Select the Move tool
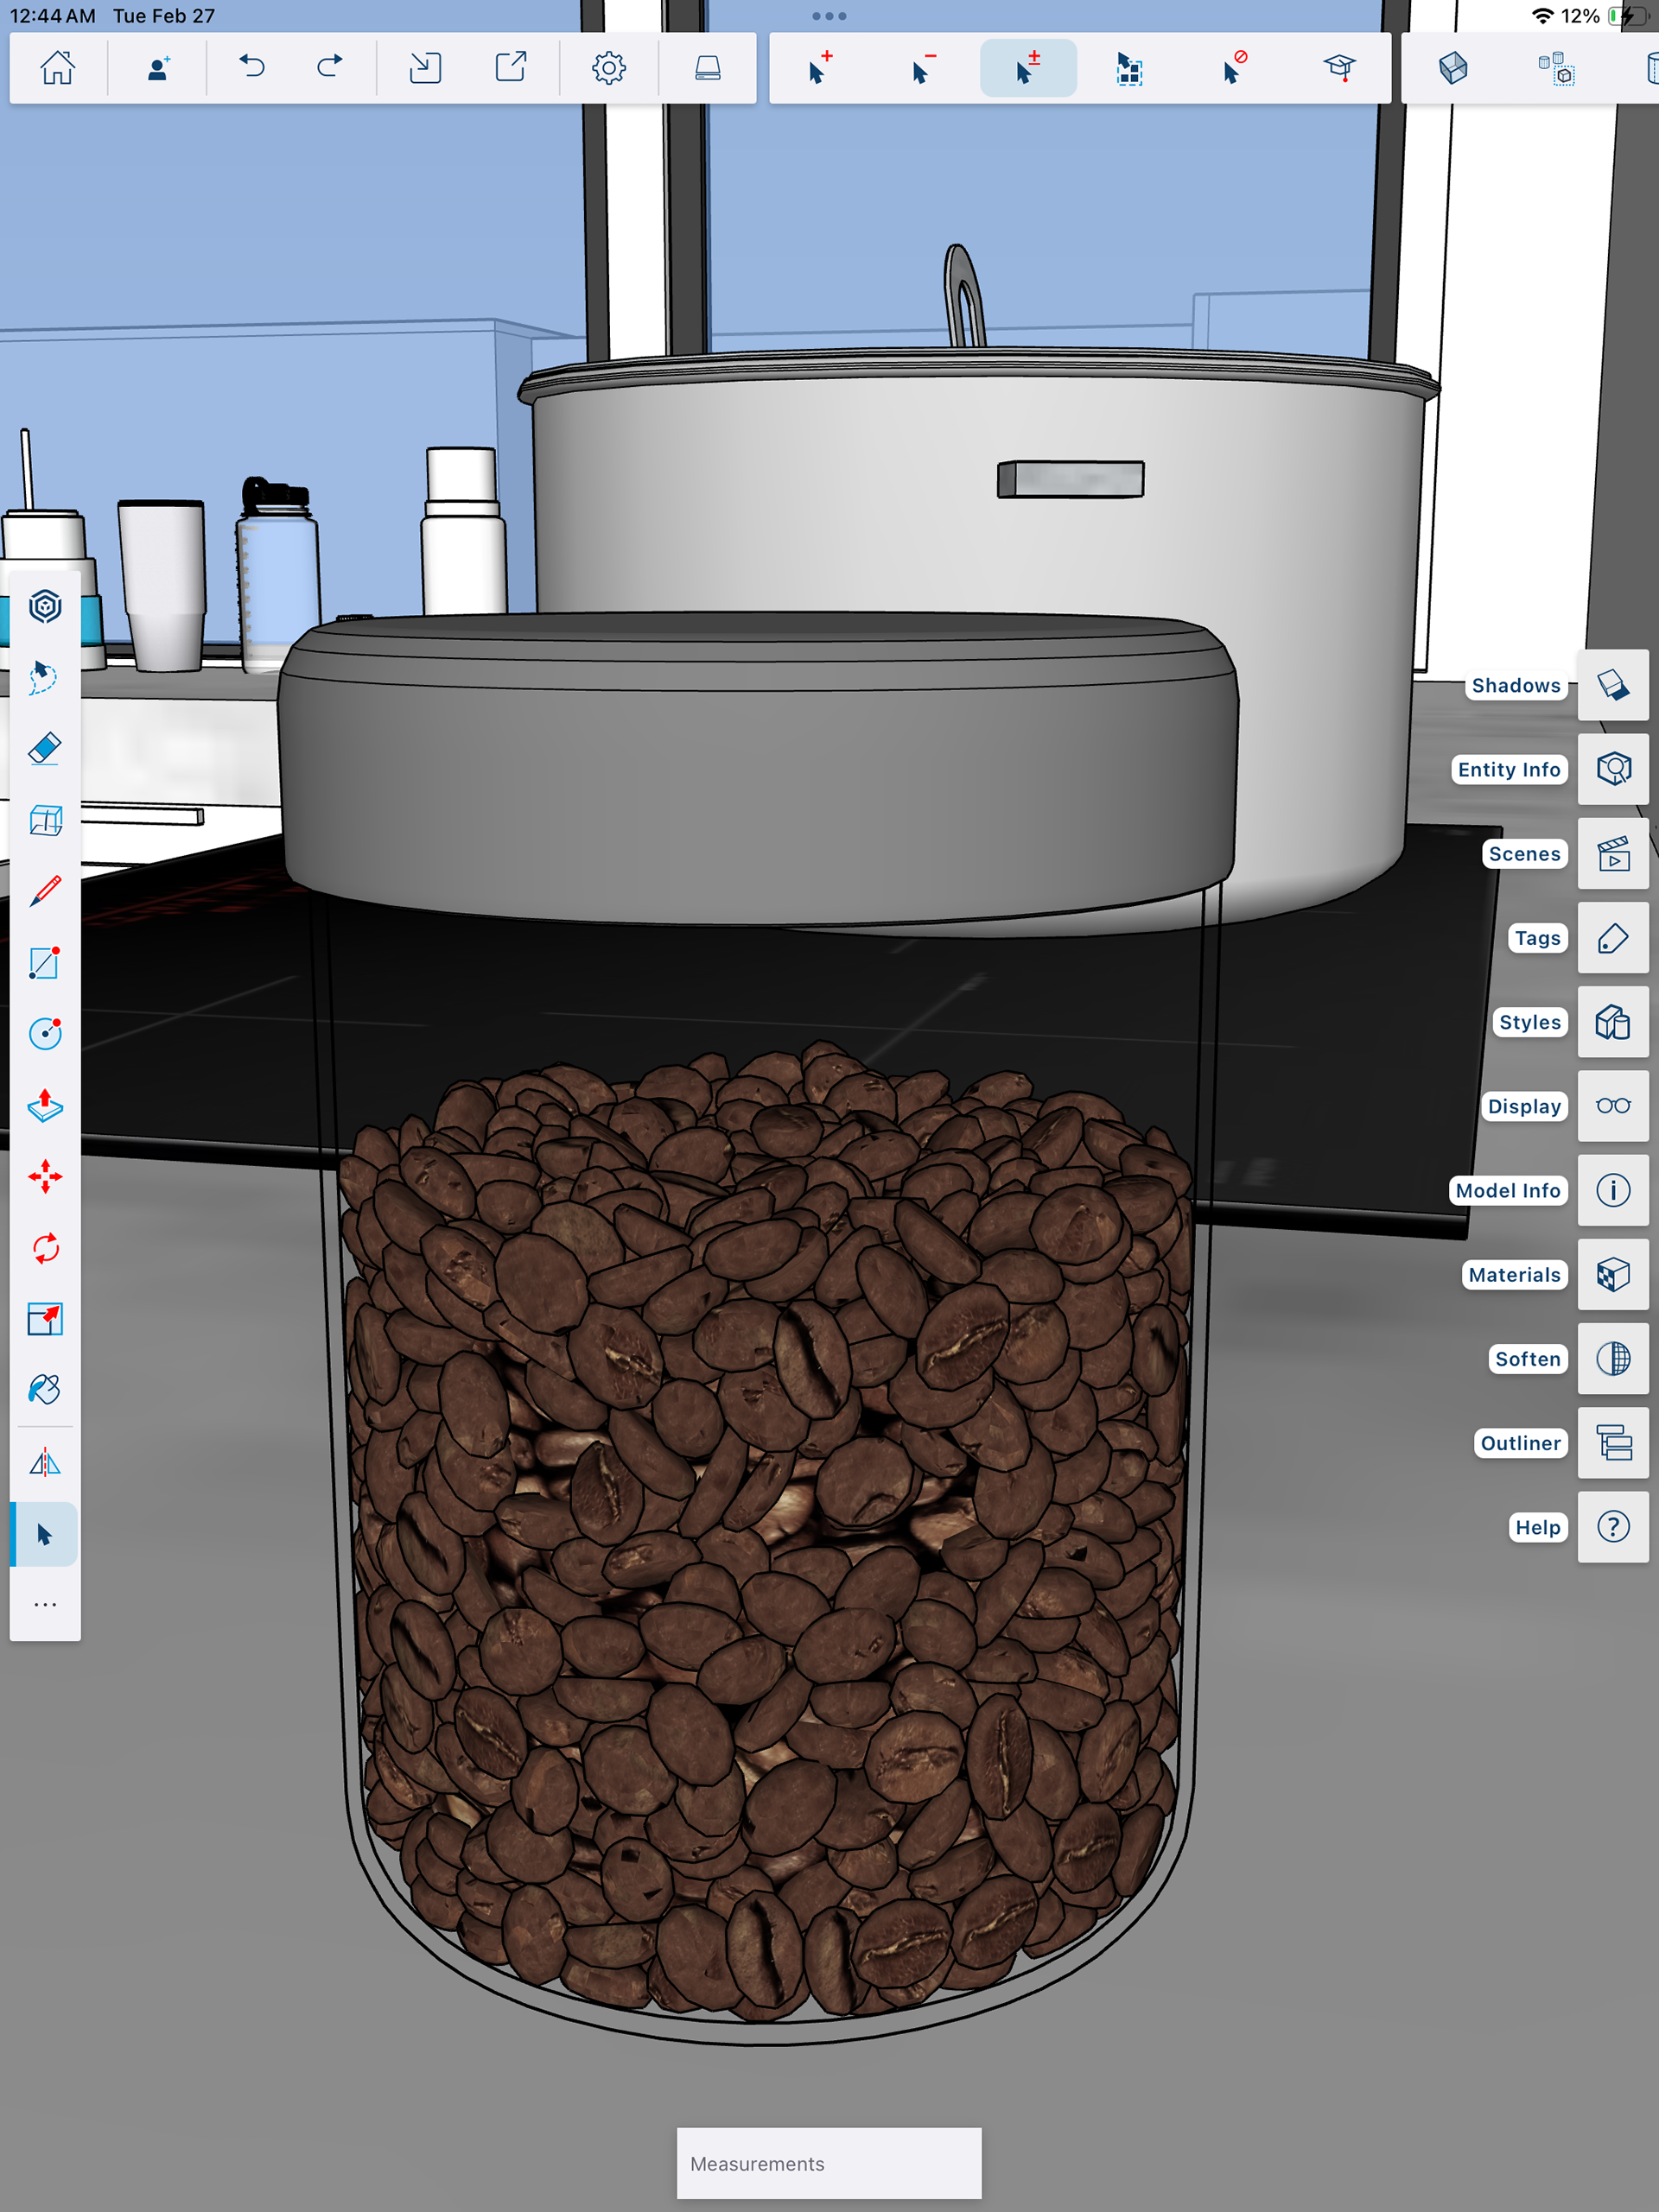This screenshot has height=2212, width=1659. click(45, 1176)
